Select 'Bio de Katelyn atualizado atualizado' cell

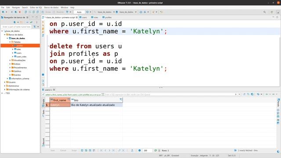tap(97, 105)
